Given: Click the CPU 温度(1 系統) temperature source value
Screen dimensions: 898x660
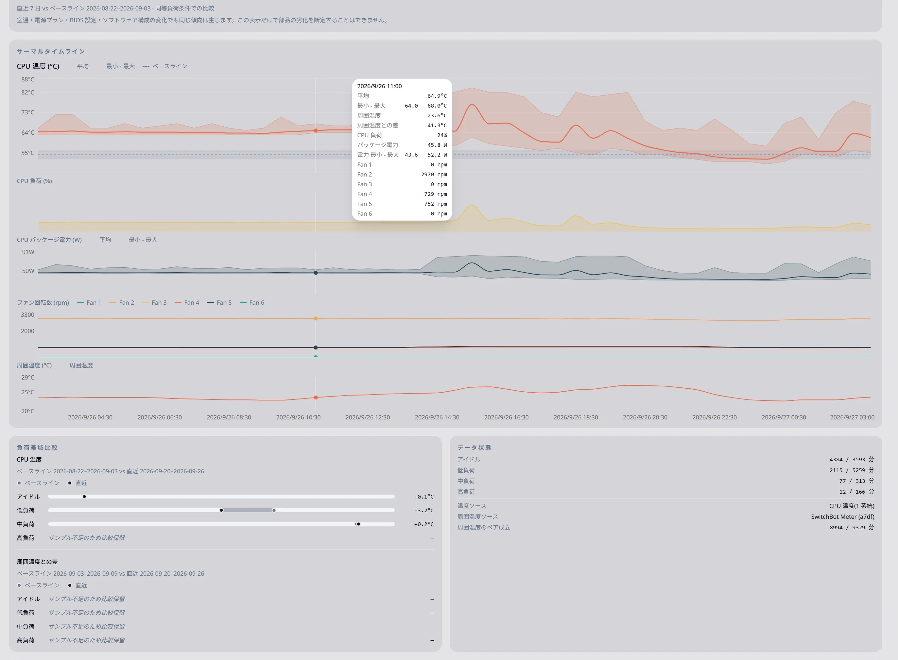Looking at the screenshot, I should (x=852, y=506).
